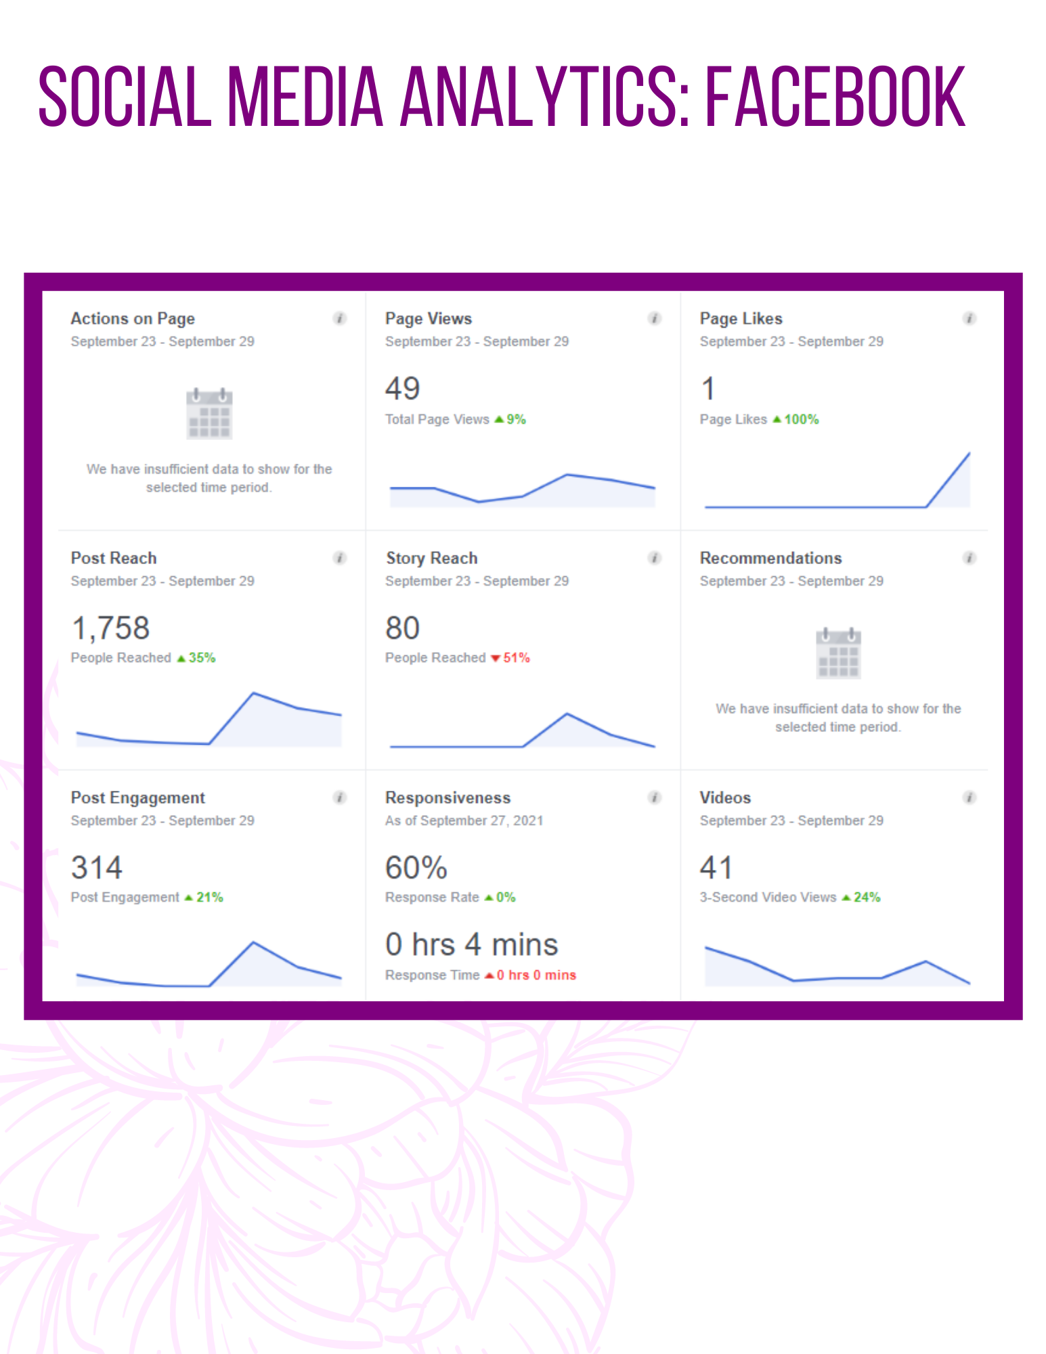Screen dimensions: 1046x1354
Task: Open the Page Likes heading
Action: [741, 318]
